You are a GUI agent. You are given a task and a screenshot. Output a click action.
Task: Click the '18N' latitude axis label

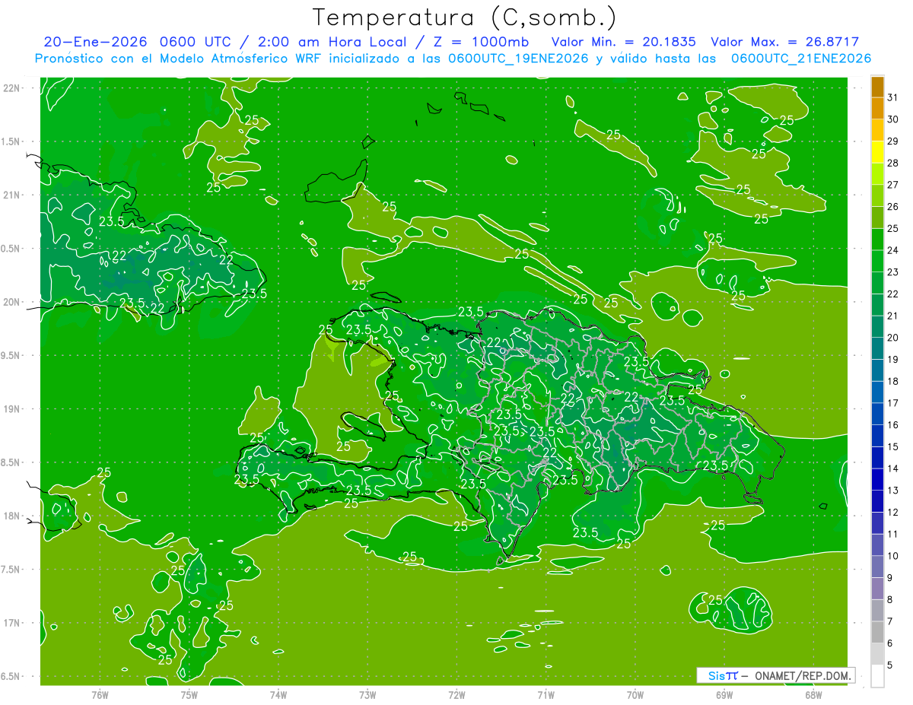tap(11, 516)
